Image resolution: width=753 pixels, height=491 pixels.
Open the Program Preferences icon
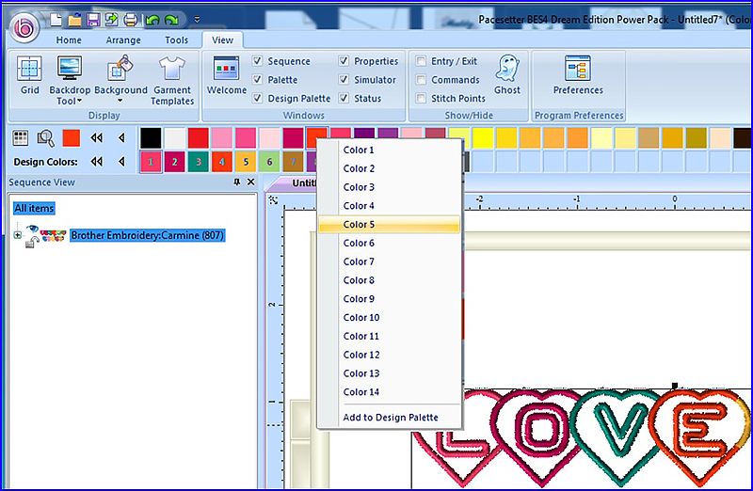coord(578,73)
